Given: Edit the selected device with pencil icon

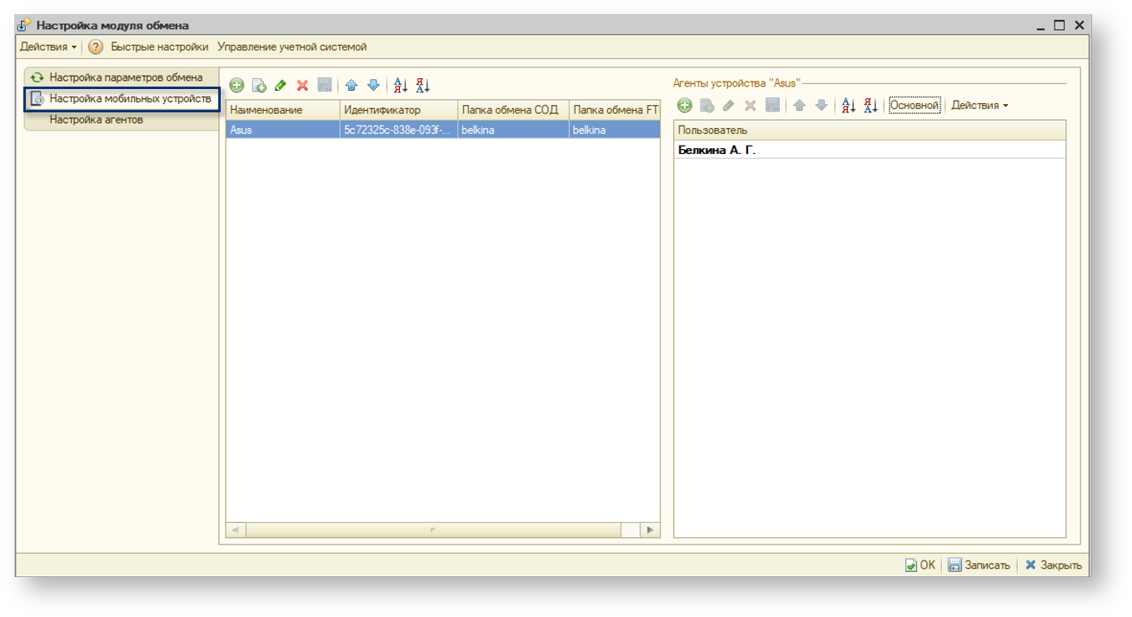Looking at the screenshot, I should [x=281, y=85].
